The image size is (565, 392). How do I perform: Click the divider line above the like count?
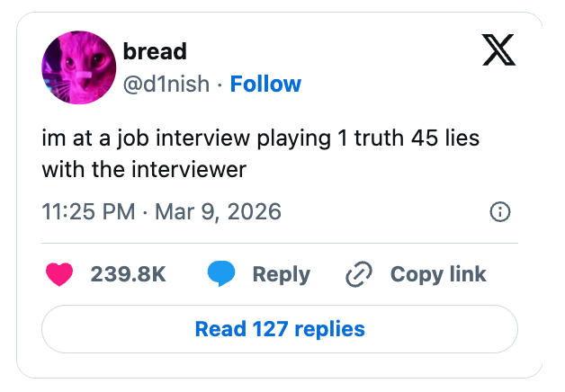click(280, 243)
